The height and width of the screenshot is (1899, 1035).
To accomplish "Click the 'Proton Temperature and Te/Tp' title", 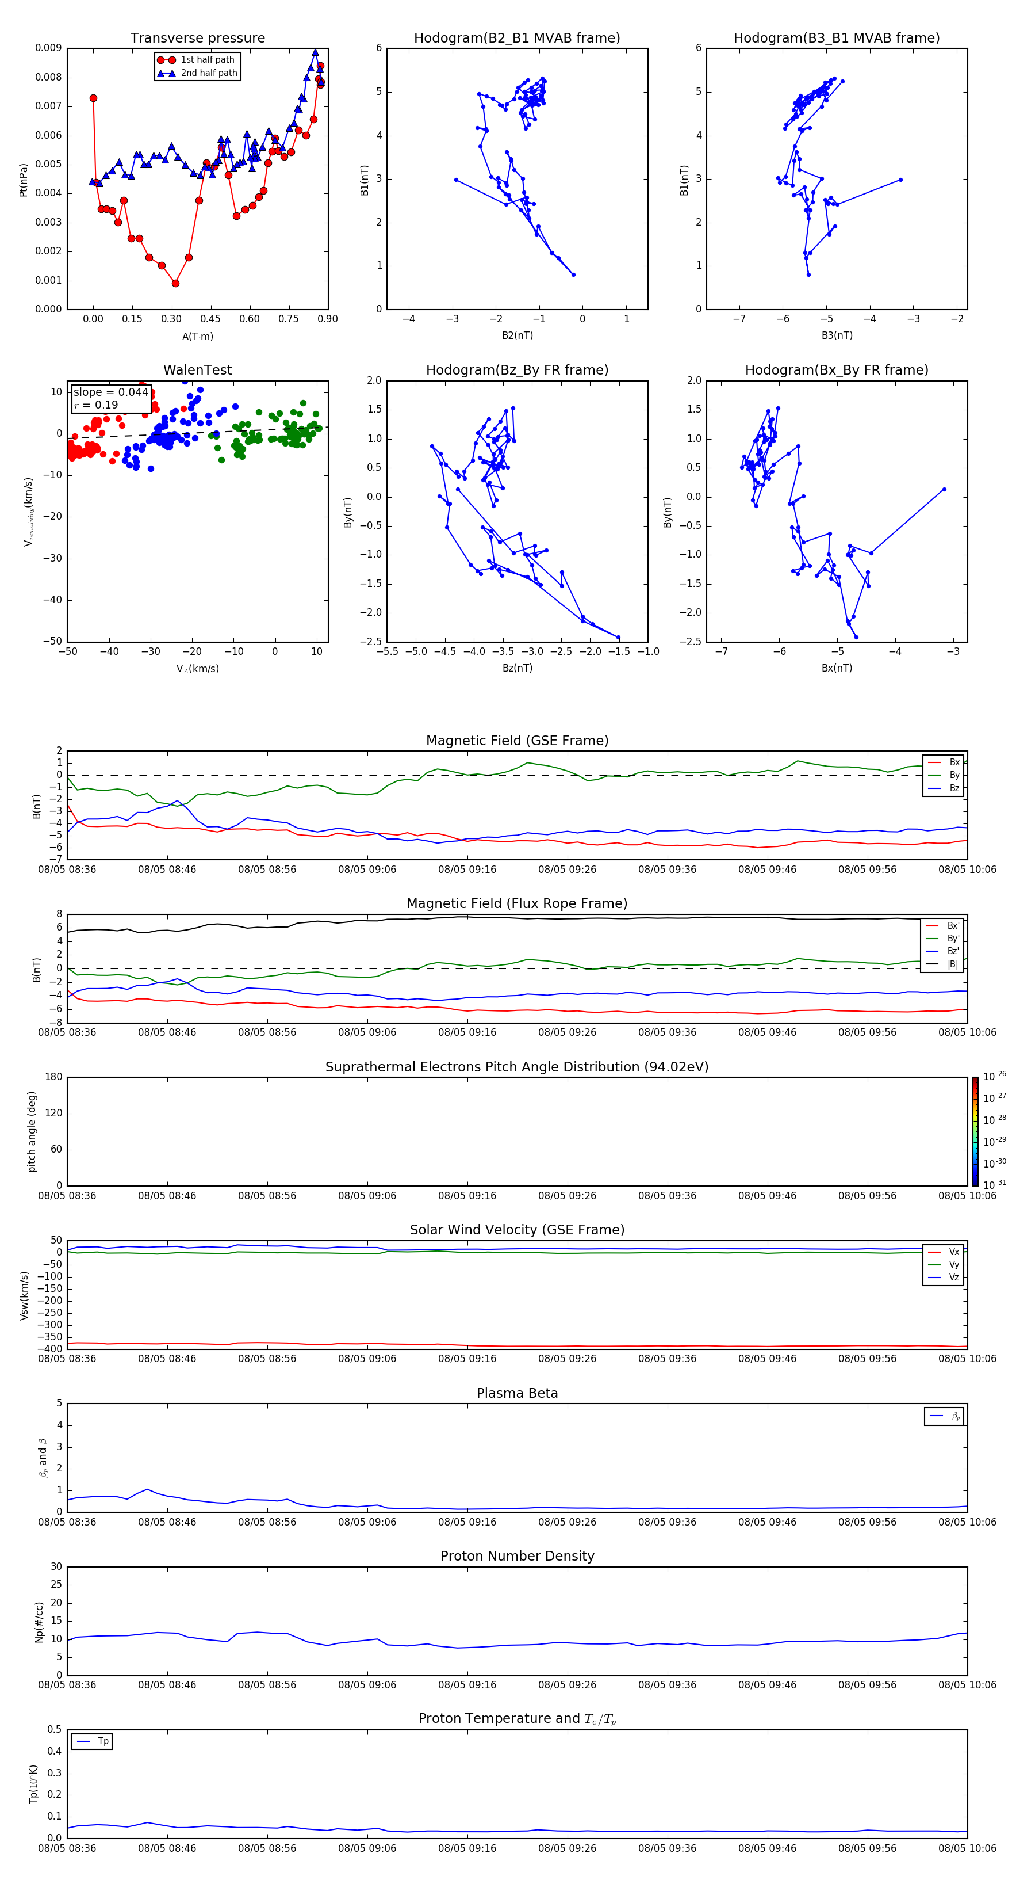I will coord(517,1719).
